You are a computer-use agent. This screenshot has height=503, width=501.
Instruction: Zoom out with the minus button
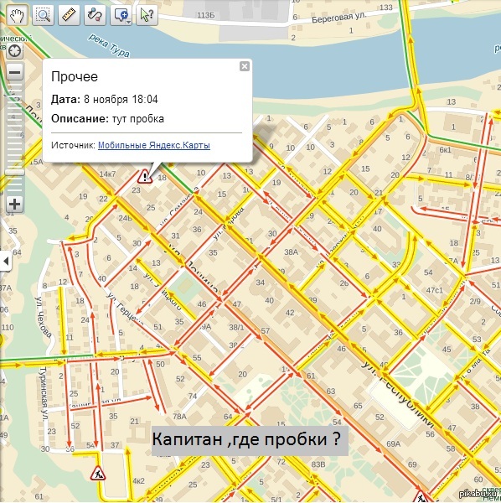pyautogui.click(x=15, y=72)
